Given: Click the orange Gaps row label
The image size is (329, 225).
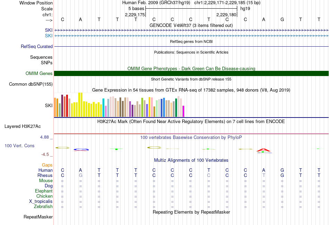Looking at the screenshot, I should (47, 165).
